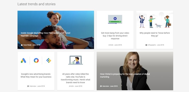Click the 'Latest trends and stories' heading
The width and height of the screenshot is (189, 92).
tap(37, 4)
